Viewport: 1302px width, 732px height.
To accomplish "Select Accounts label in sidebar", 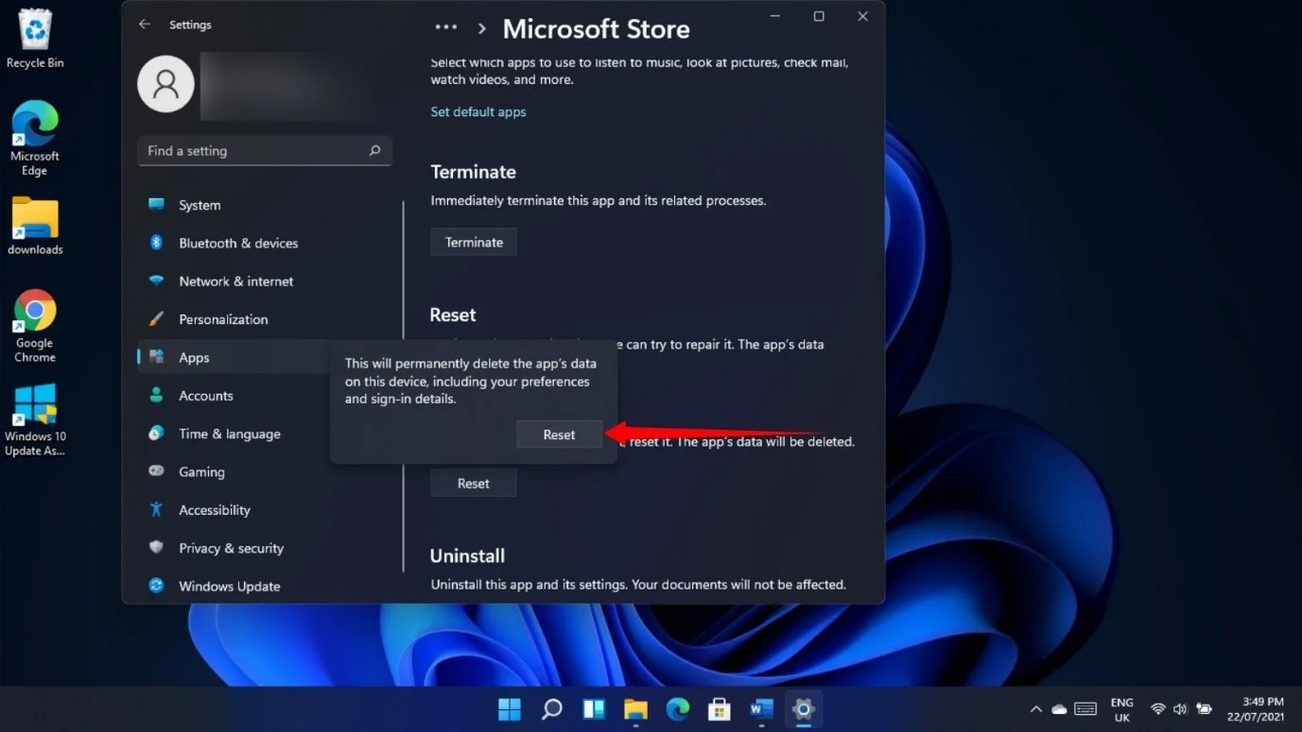I will [206, 396].
